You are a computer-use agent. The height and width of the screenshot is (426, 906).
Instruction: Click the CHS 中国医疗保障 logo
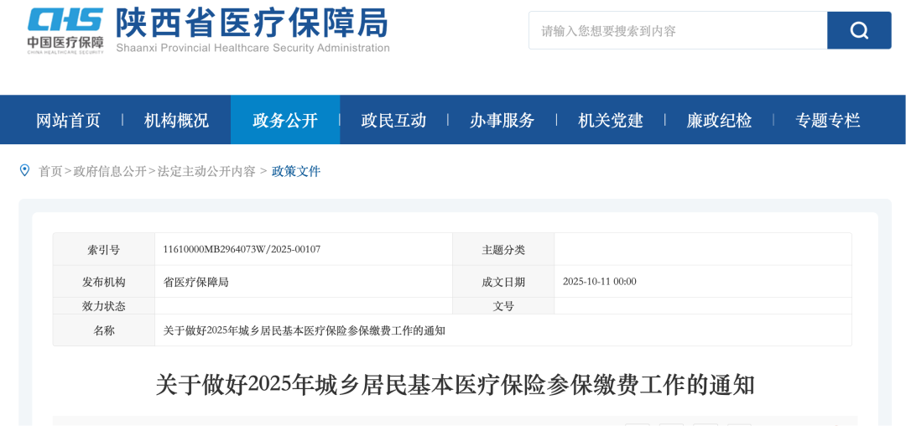click(x=65, y=30)
